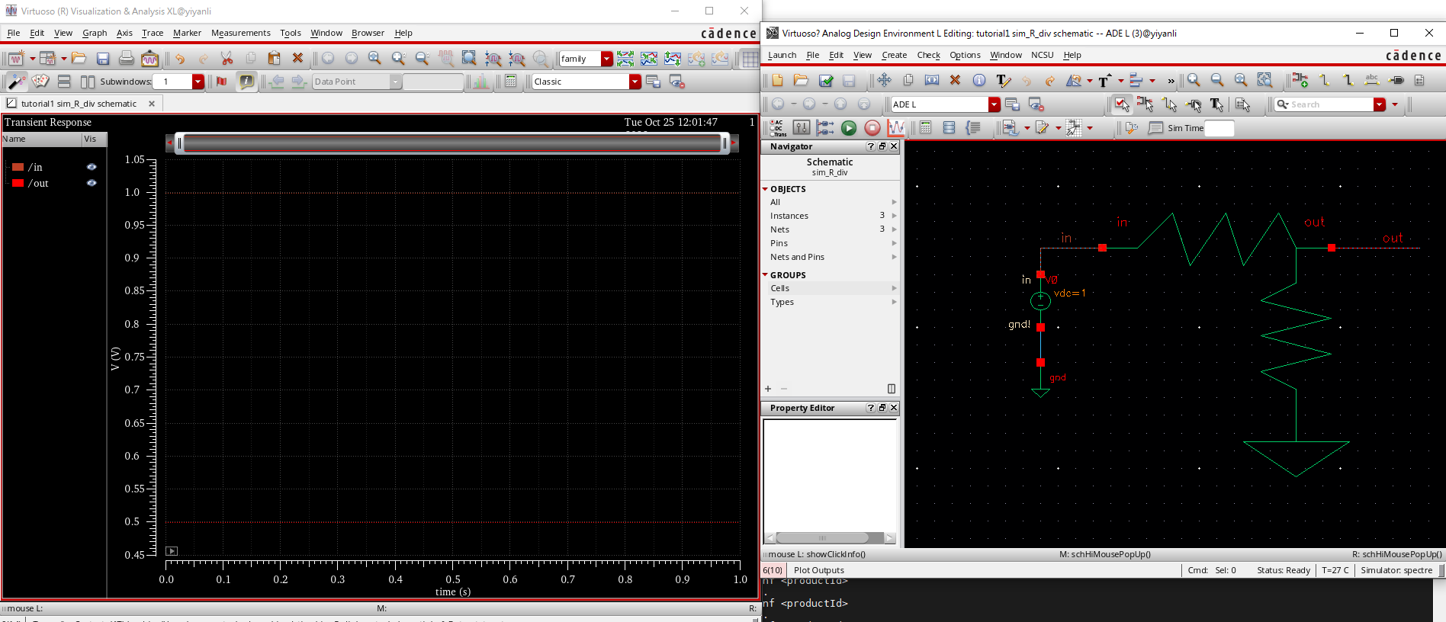Image resolution: width=1446 pixels, height=622 pixels.
Task: Float the Property Editor panel
Action: coord(882,408)
